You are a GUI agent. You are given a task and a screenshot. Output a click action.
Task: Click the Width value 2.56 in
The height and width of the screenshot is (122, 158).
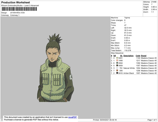[x=154, y=9]
